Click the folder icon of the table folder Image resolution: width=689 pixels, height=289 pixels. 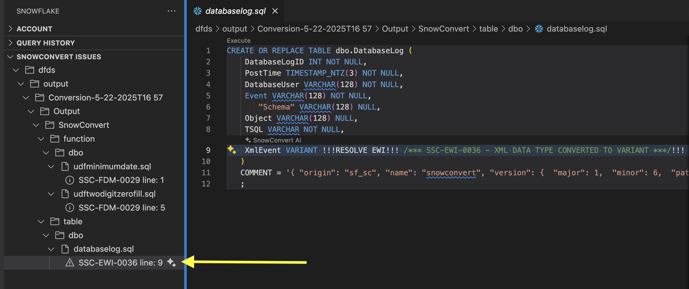pos(54,221)
